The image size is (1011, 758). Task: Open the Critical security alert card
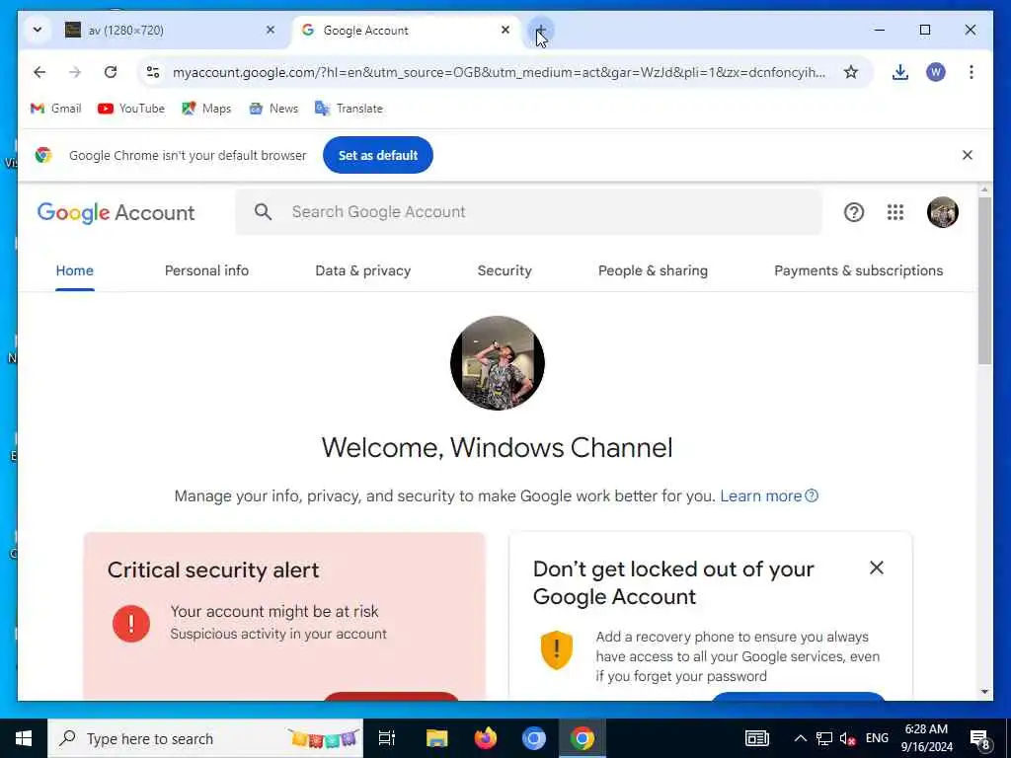(x=284, y=616)
